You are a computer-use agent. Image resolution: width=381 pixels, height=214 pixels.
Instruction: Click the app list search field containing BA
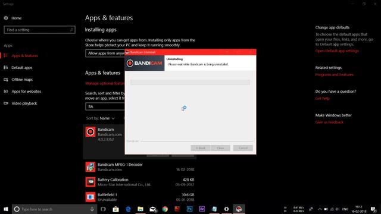tap(105, 106)
